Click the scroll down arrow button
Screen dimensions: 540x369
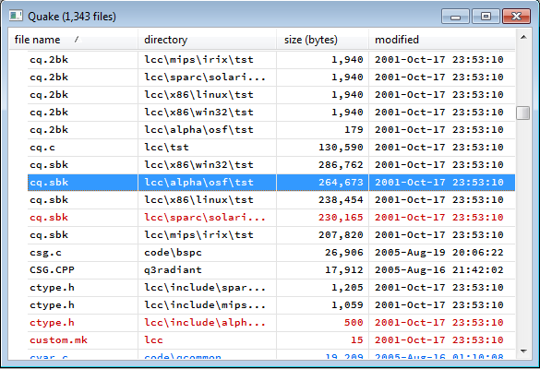(523, 351)
